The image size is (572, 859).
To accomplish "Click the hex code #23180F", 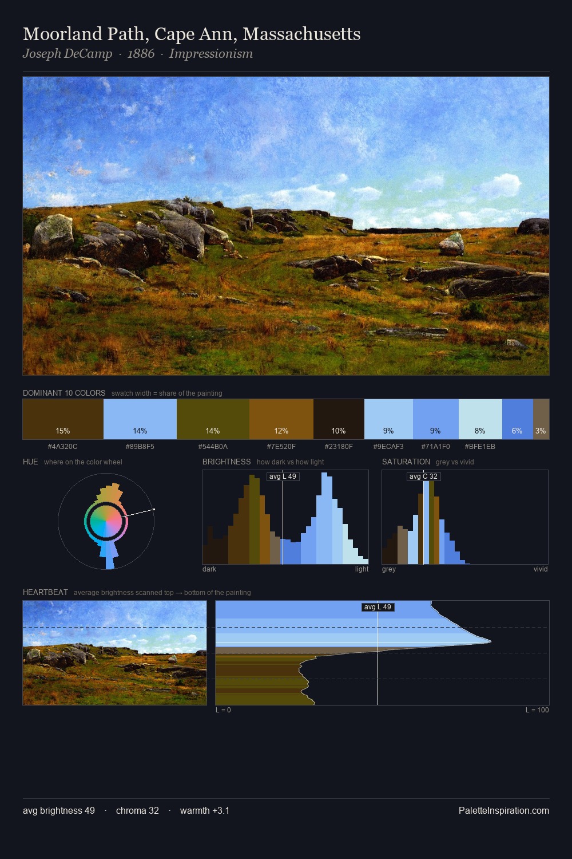I will pyautogui.click(x=339, y=447).
